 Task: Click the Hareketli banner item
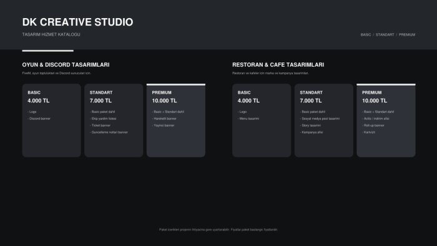click(164, 119)
